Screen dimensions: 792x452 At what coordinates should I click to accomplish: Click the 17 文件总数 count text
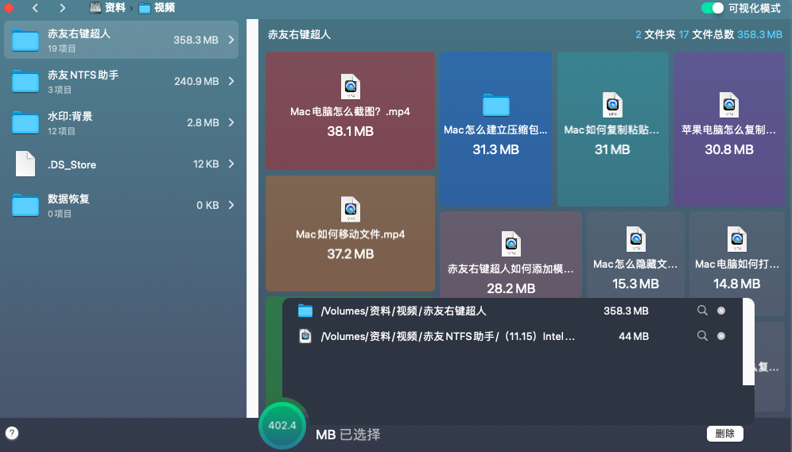(x=706, y=34)
